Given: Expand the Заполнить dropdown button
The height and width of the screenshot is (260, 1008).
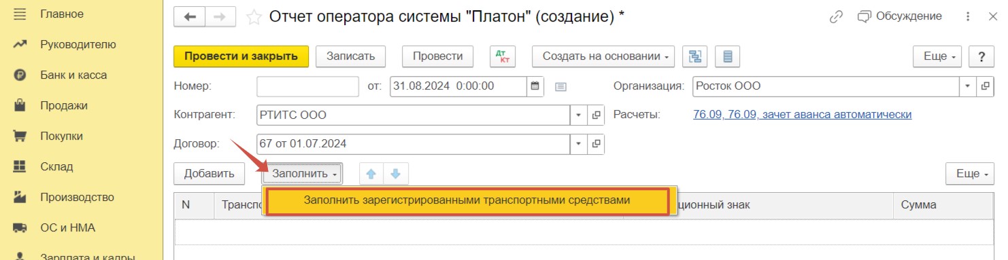Looking at the screenshot, I should click(x=303, y=174).
